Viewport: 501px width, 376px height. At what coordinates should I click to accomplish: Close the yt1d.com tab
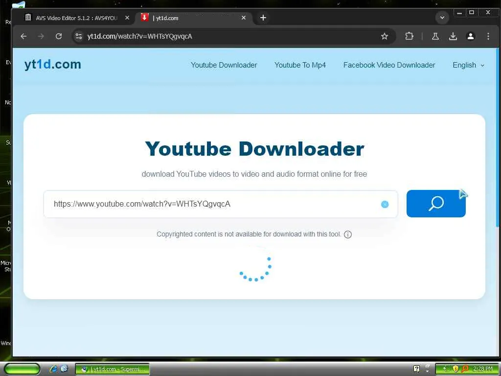click(244, 18)
